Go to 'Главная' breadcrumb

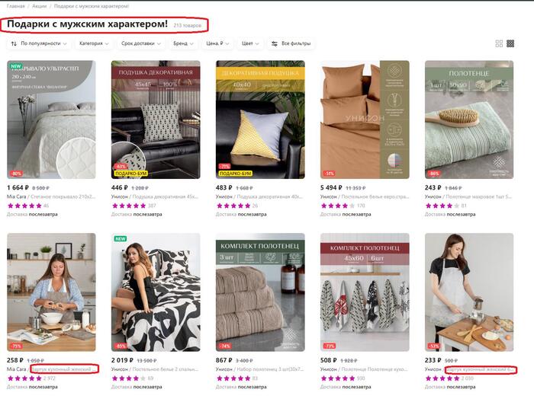pyautogui.click(x=16, y=6)
